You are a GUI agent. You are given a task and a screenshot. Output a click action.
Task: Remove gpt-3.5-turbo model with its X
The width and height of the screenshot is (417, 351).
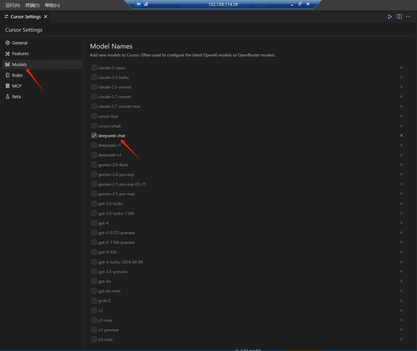(x=401, y=204)
